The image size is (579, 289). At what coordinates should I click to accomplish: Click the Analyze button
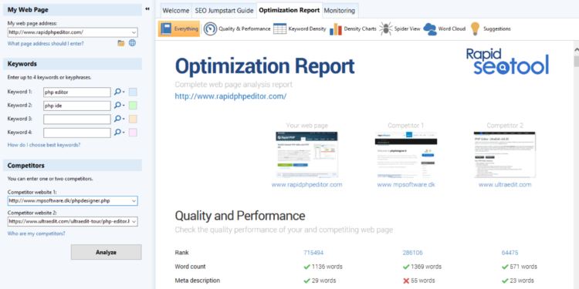click(x=107, y=252)
